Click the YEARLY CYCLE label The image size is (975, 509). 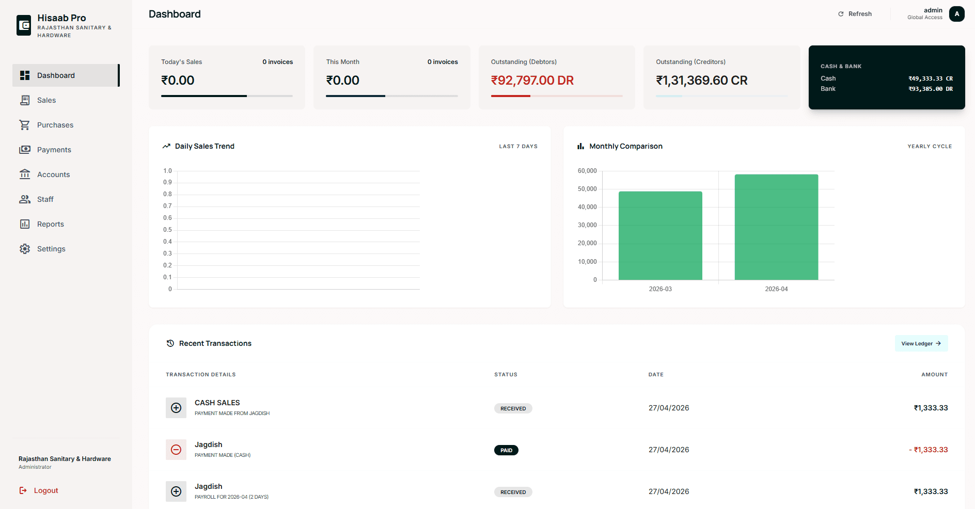[x=930, y=147]
